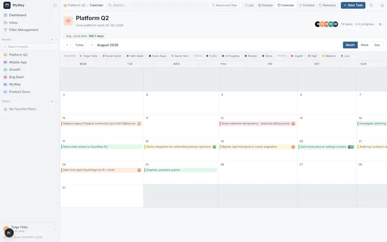The height and width of the screenshot is (242, 387).
Task: Expand the Tolga Yildiz user menu
Action: coord(55,229)
